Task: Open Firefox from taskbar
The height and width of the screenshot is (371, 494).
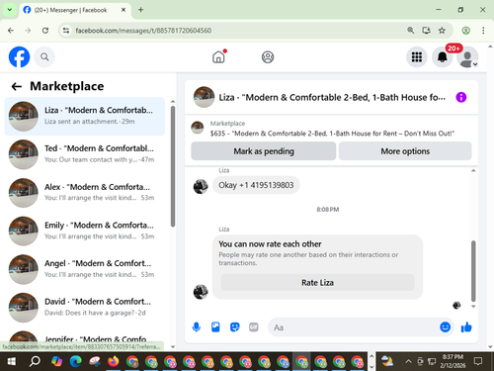Action: 114,361
